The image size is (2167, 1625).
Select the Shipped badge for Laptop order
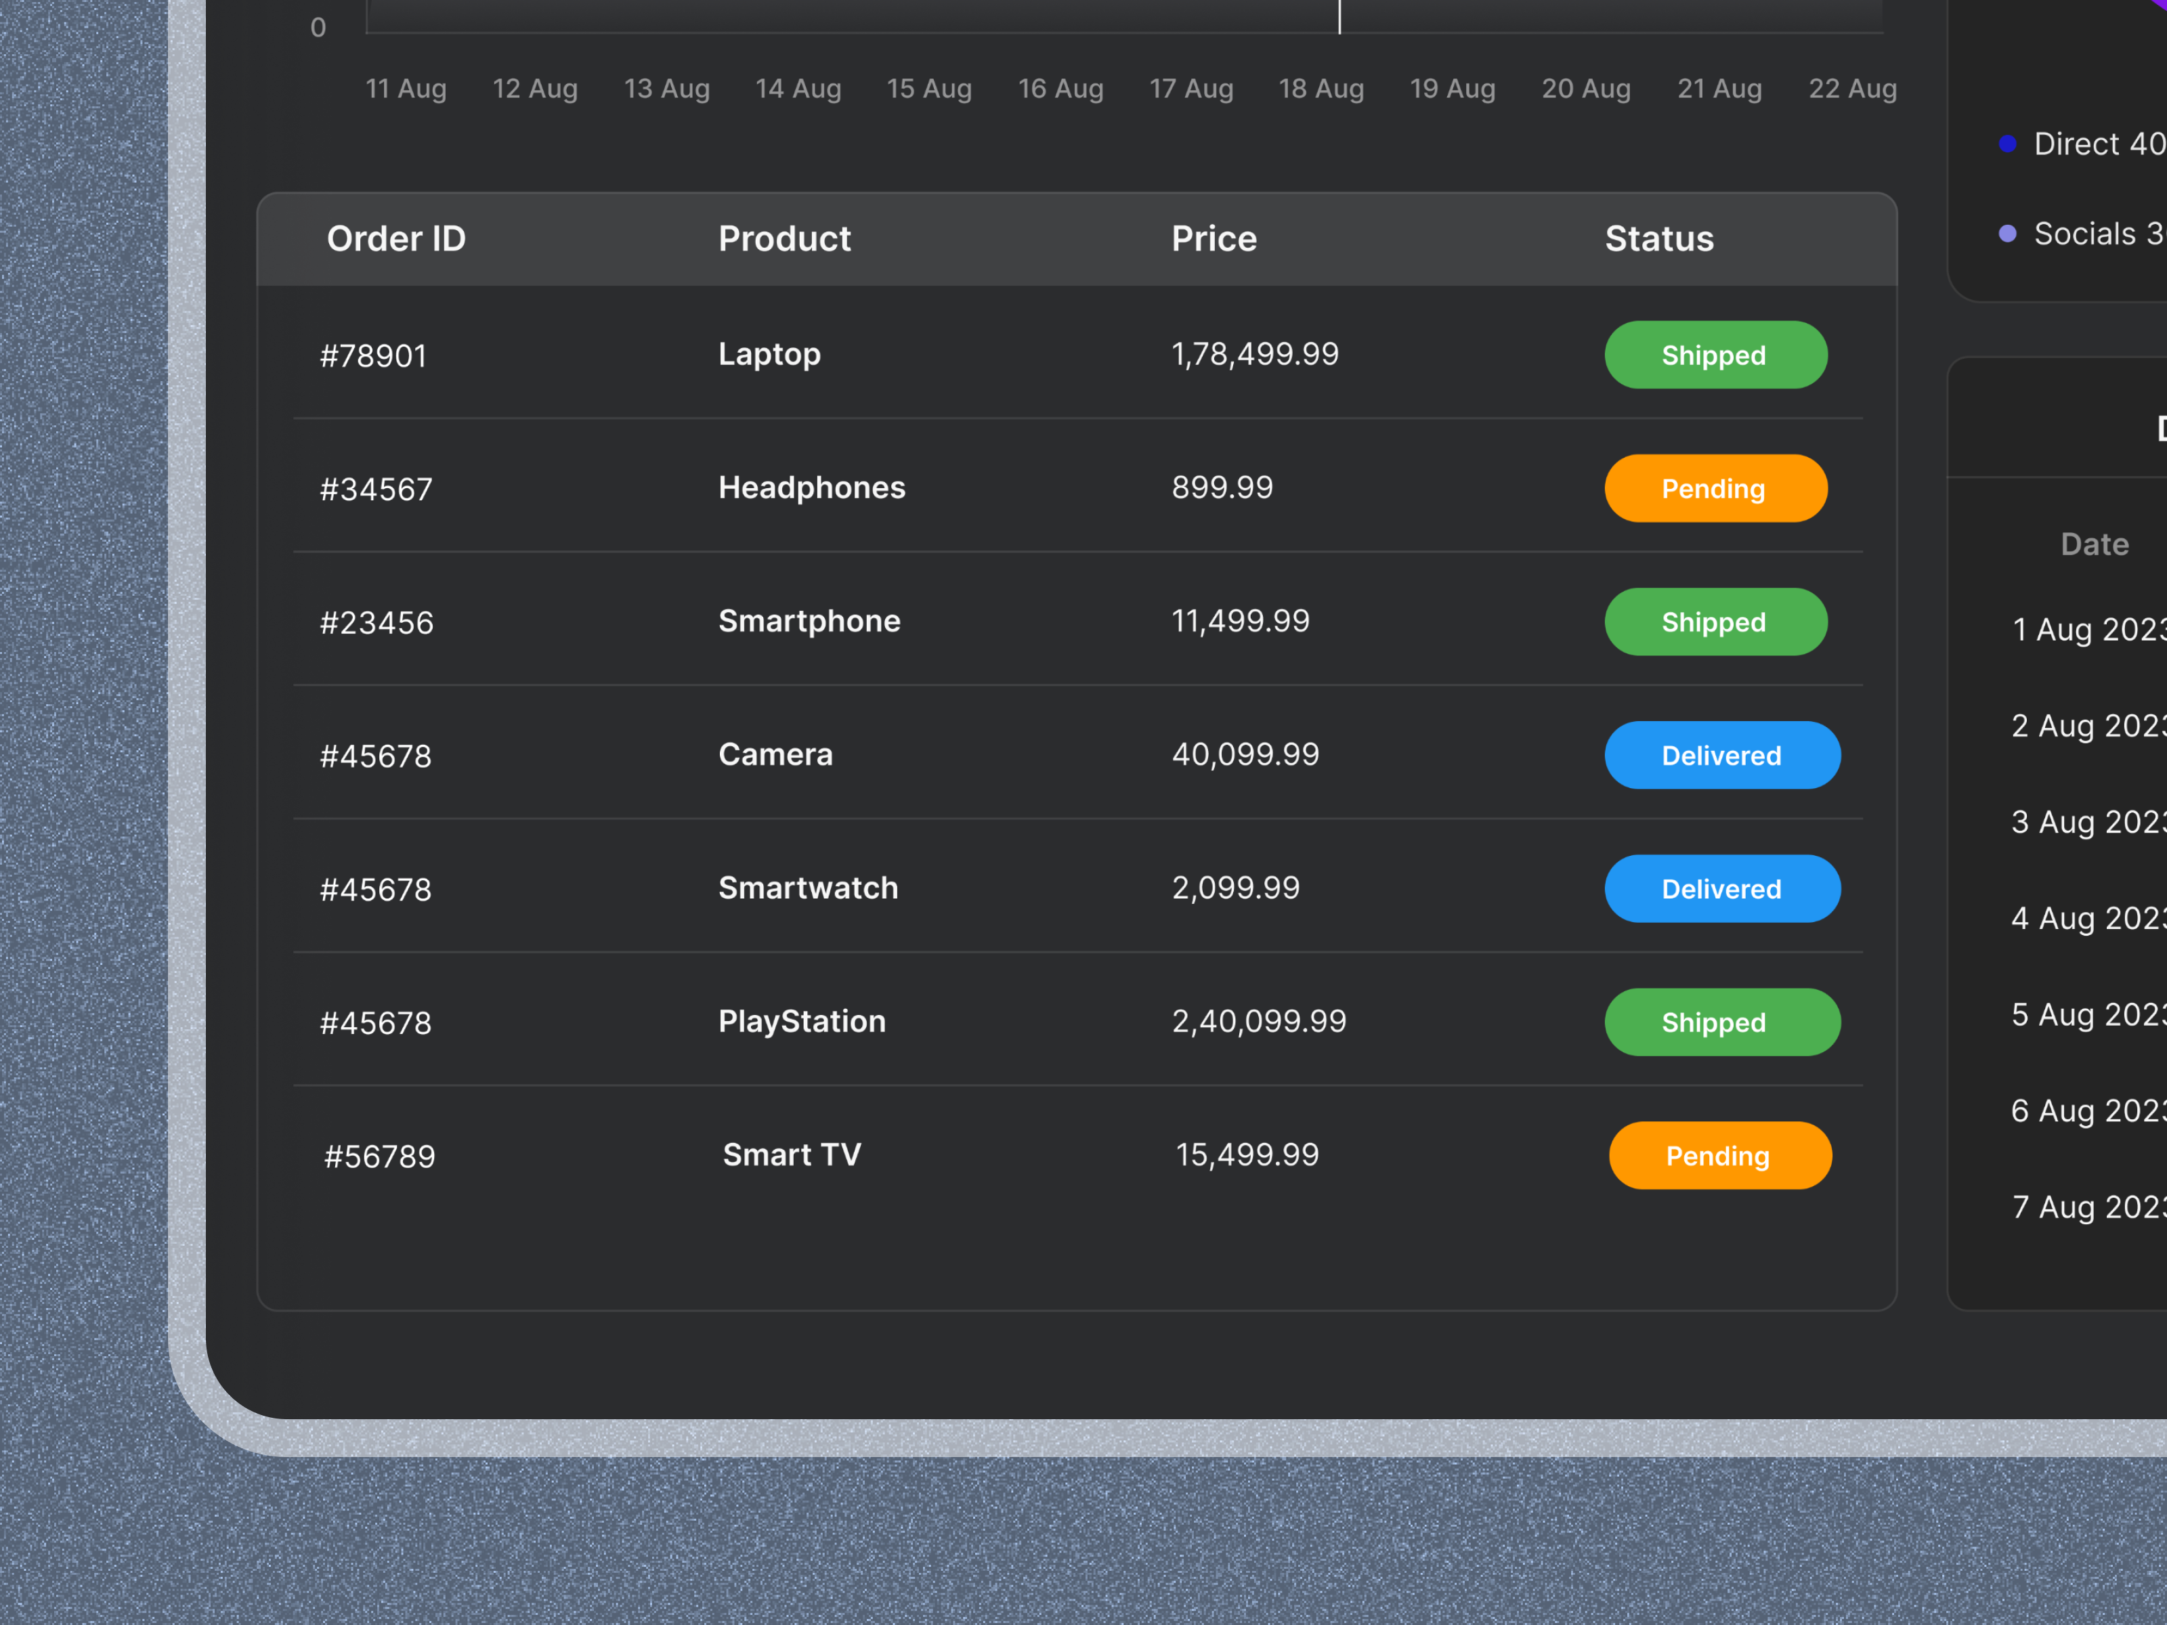[1715, 355]
